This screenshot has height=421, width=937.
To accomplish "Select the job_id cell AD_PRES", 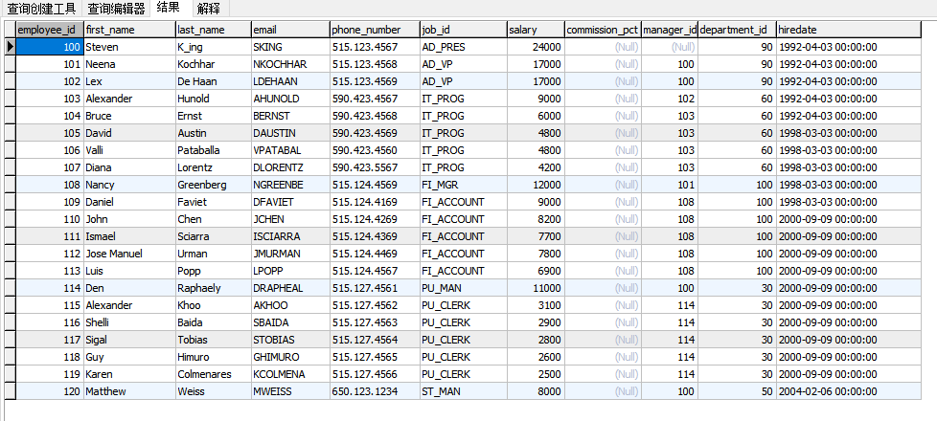I will 464,47.
